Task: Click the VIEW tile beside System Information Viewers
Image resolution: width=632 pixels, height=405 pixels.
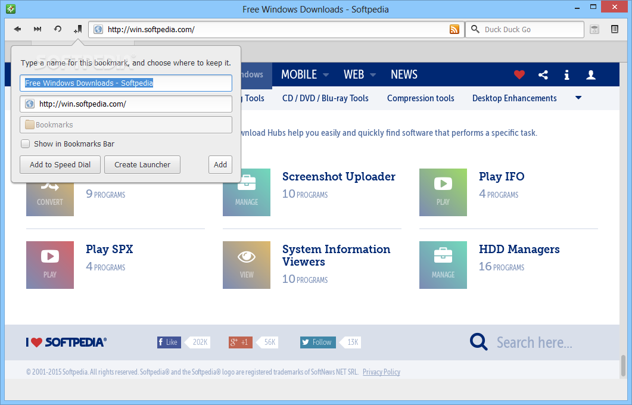Action: click(x=247, y=265)
